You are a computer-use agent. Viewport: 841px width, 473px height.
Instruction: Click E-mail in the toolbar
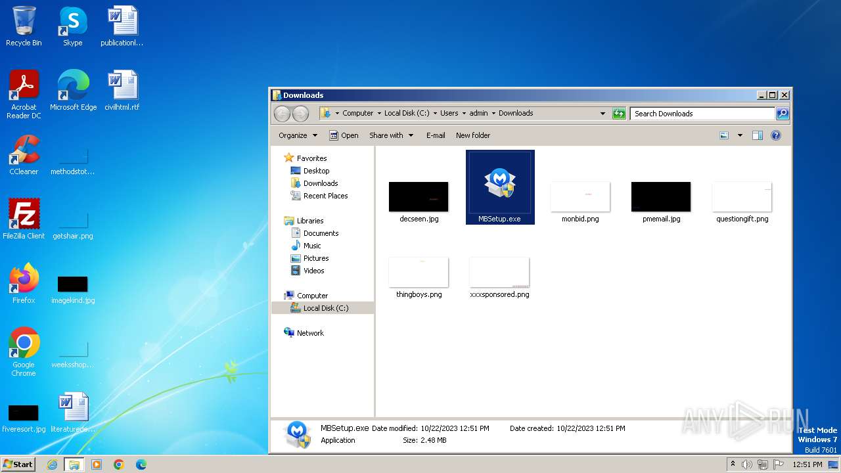click(x=436, y=135)
